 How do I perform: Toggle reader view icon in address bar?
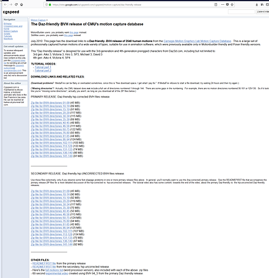click(216, 4)
